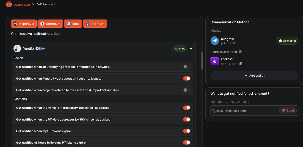Click the Connected status badge

288,41
